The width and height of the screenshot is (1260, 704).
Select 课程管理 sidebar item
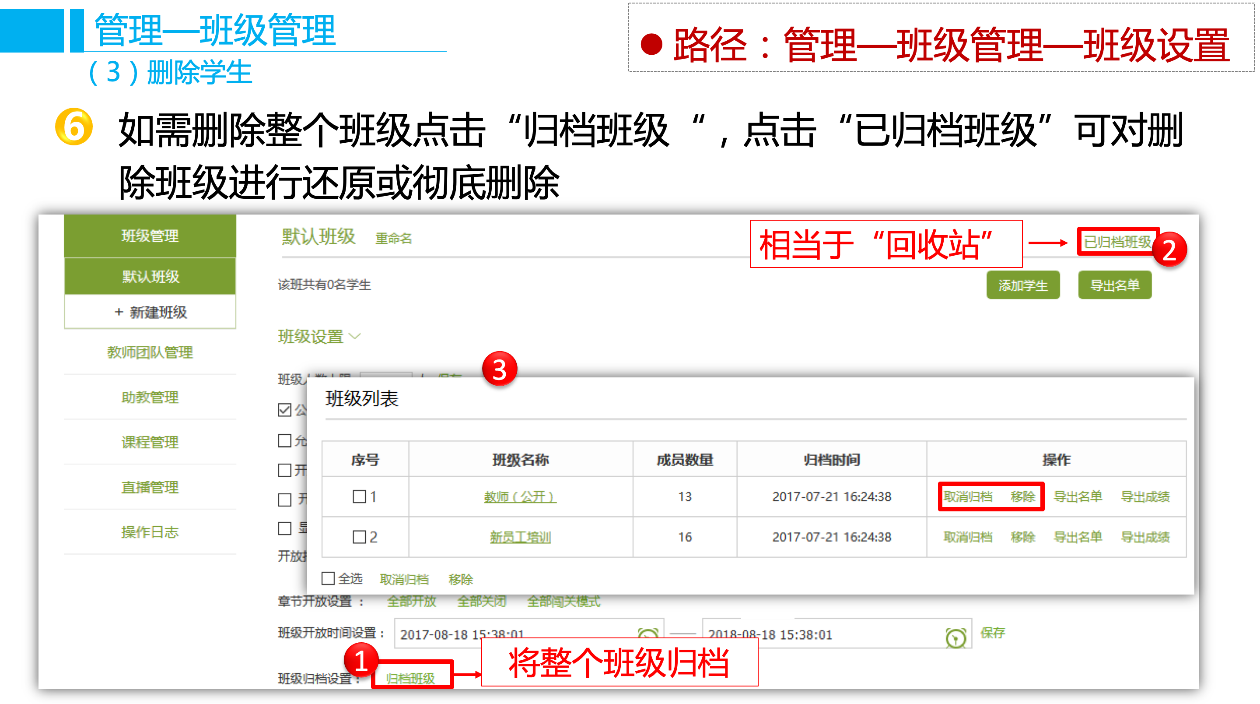tap(150, 442)
